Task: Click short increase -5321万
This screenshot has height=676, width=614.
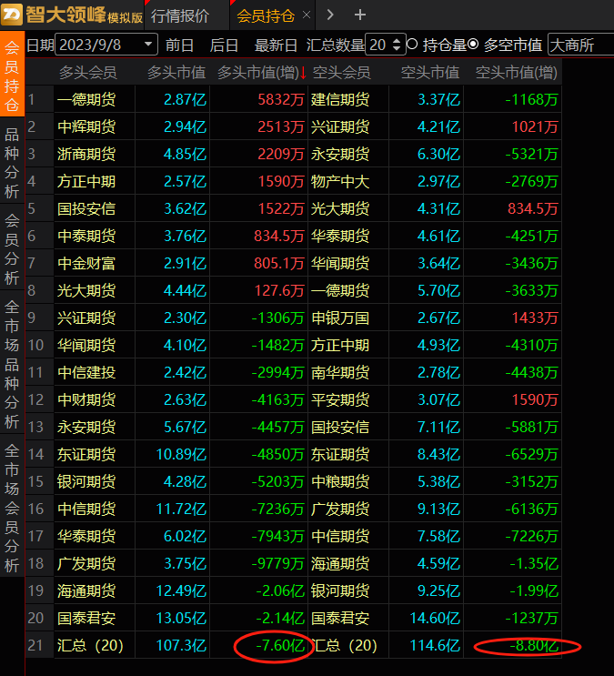Action: click(x=531, y=154)
